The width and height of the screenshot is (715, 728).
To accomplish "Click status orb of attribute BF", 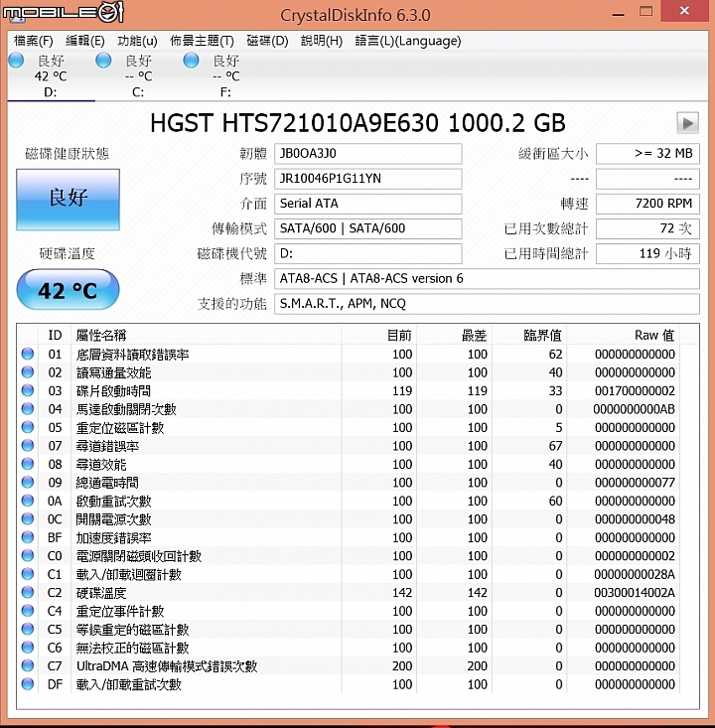I will click(x=28, y=537).
